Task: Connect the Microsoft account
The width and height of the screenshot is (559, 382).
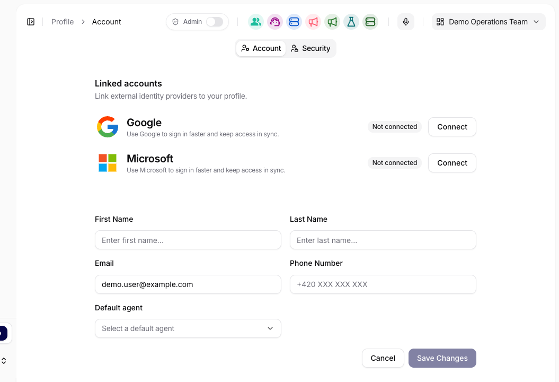Action: tap(452, 163)
